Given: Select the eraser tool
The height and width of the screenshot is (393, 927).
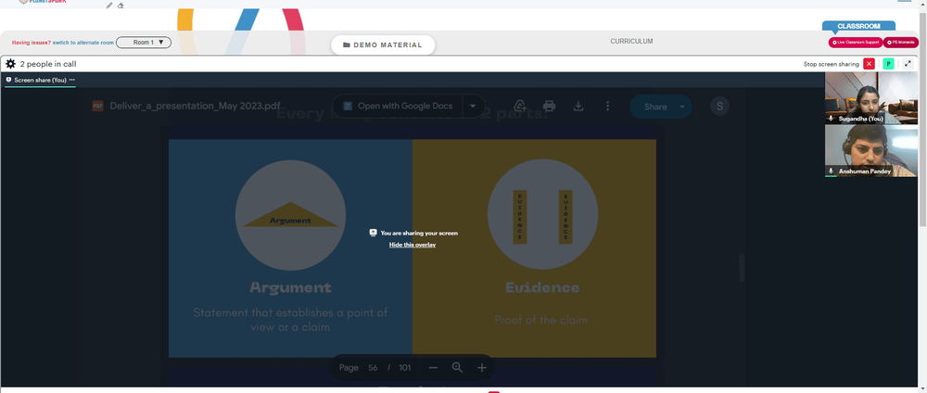Looking at the screenshot, I should coord(121,6).
